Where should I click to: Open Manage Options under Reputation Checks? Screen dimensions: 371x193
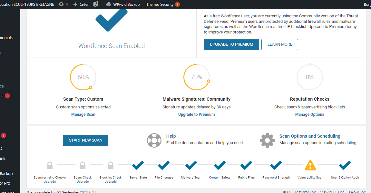[x=309, y=115]
